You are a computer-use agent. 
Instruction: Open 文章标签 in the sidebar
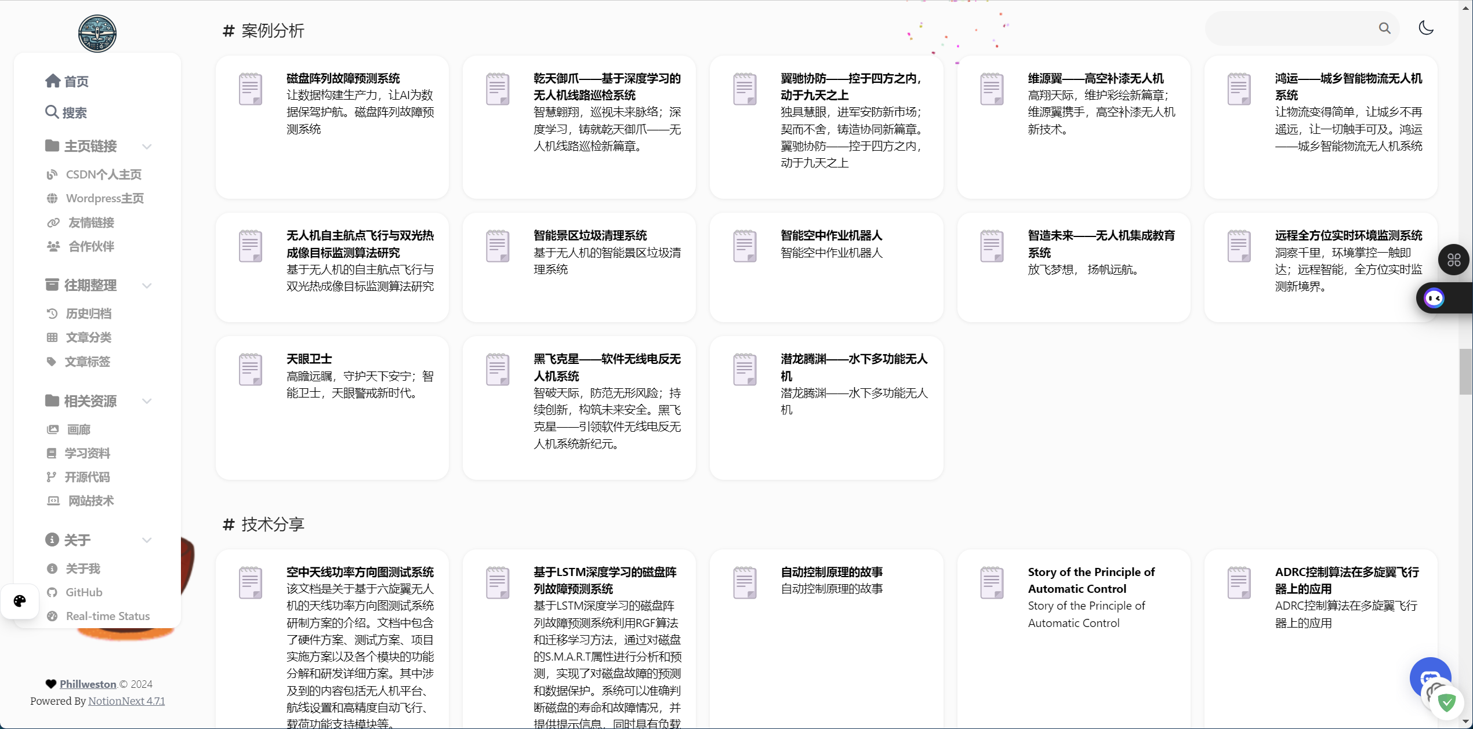click(x=87, y=362)
